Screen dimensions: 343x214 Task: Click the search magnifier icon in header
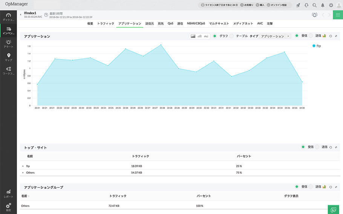tap(314, 5)
